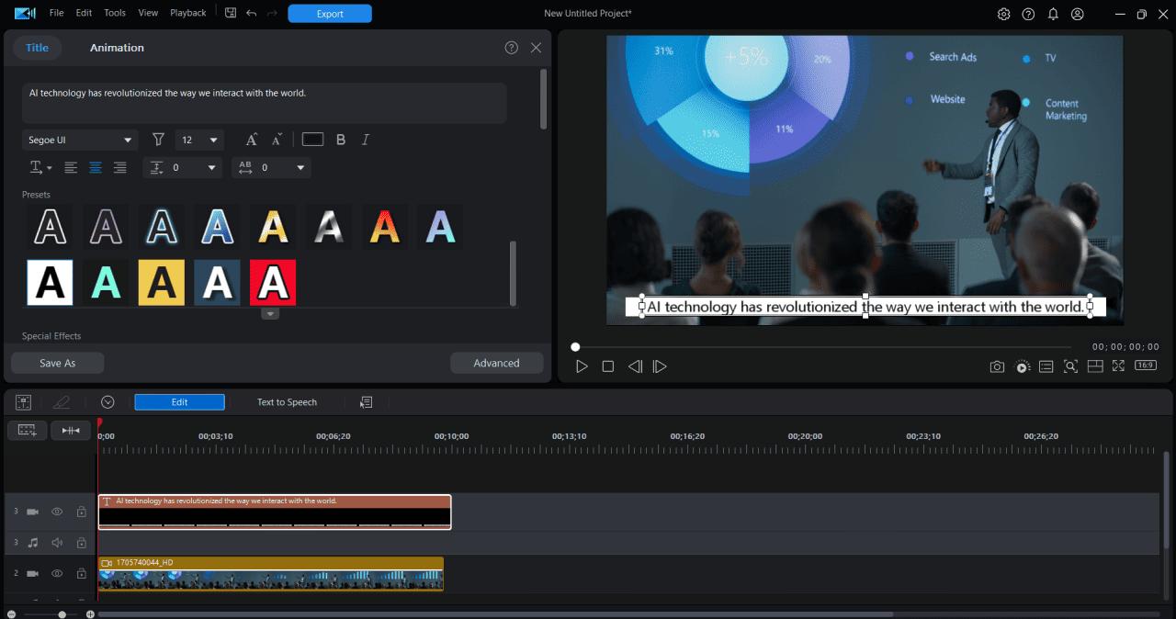Select the split tool in the timeline toolbar
This screenshot has width=1176, height=619.
tap(71, 430)
